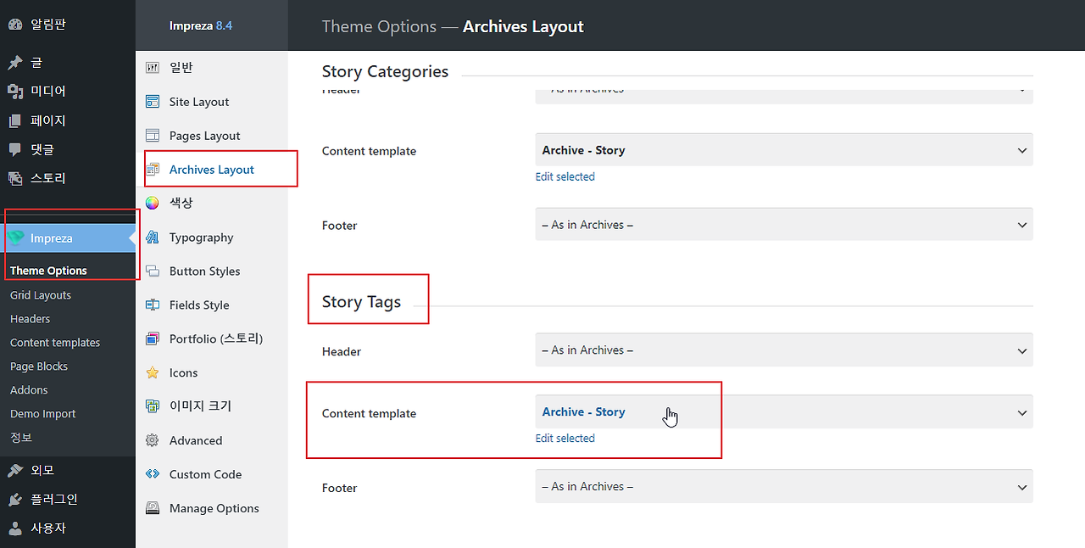Click the Button Styles icon

coord(153,271)
